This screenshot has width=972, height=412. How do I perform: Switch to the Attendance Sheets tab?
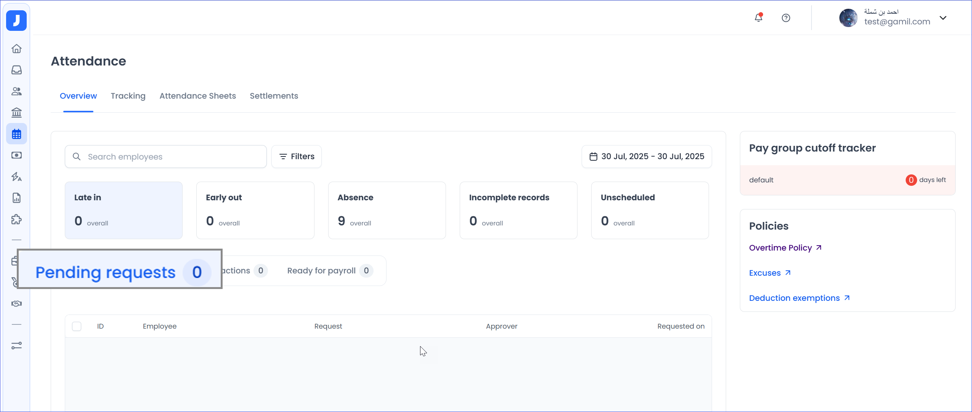pos(197,96)
